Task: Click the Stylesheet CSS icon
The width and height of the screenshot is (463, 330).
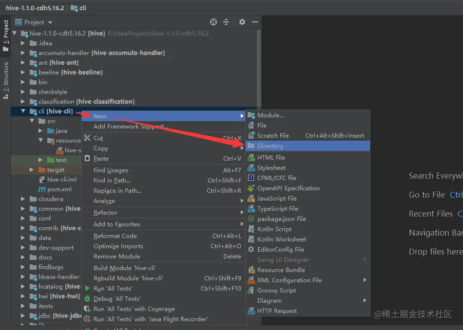Action: [251, 167]
